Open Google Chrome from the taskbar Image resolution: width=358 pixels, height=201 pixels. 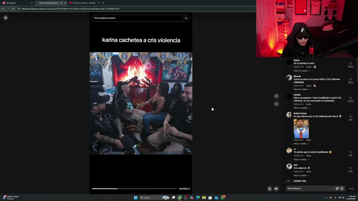(x=179, y=198)
